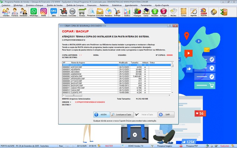Open the Produtos toolbar icon
Viewport: 237px width, 148px height.
63,12
